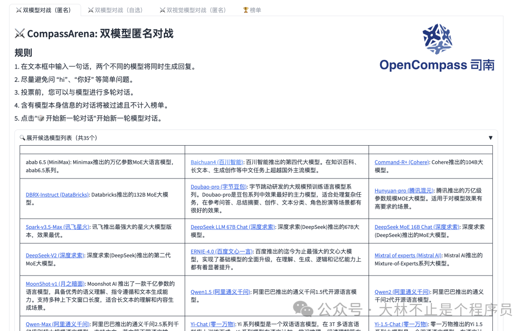
Task: Click the abab 6.5 (MiniMax) description cell
Action: tap(103, 166)
